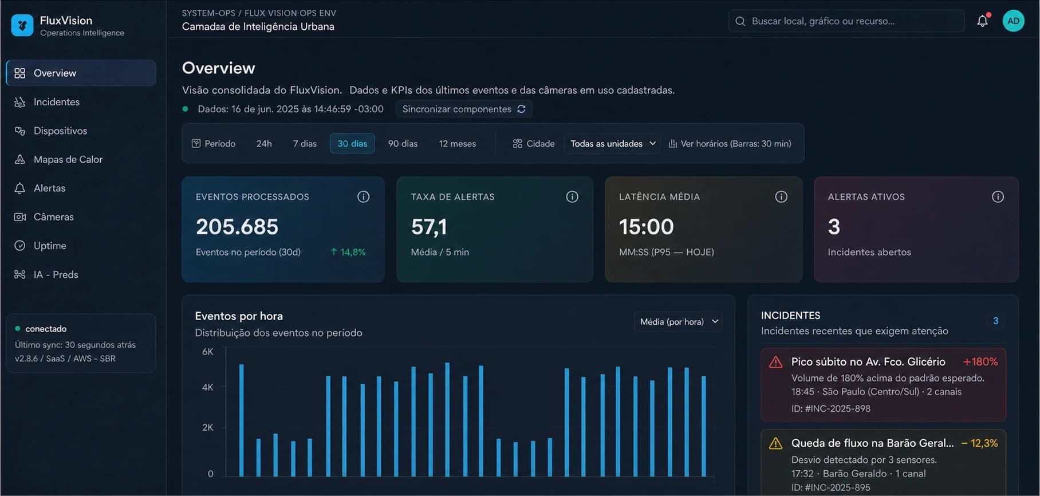Click the Câmeras sidebar camera icon
This screenshot has width=1040, height=496.
click(20, 217)
